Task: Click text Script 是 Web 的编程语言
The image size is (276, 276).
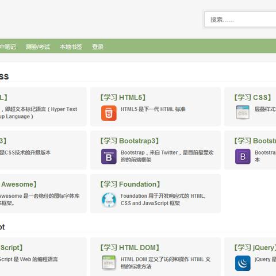Action: tap(29, 259)
